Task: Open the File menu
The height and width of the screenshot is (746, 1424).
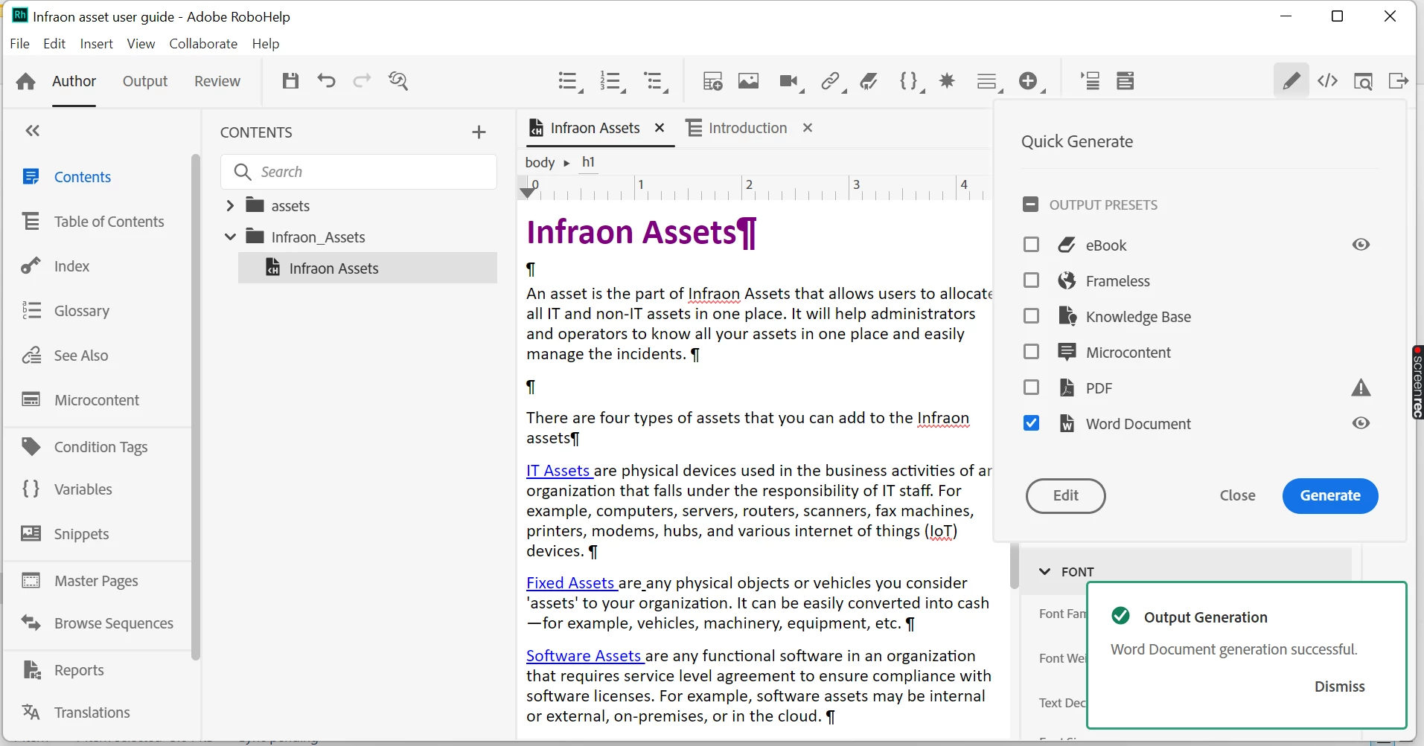Action: point(20,44)
